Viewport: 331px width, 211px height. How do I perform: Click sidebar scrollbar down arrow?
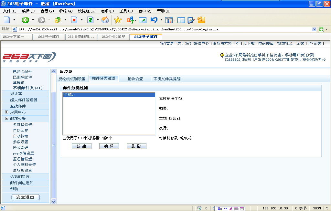(54, 201)
